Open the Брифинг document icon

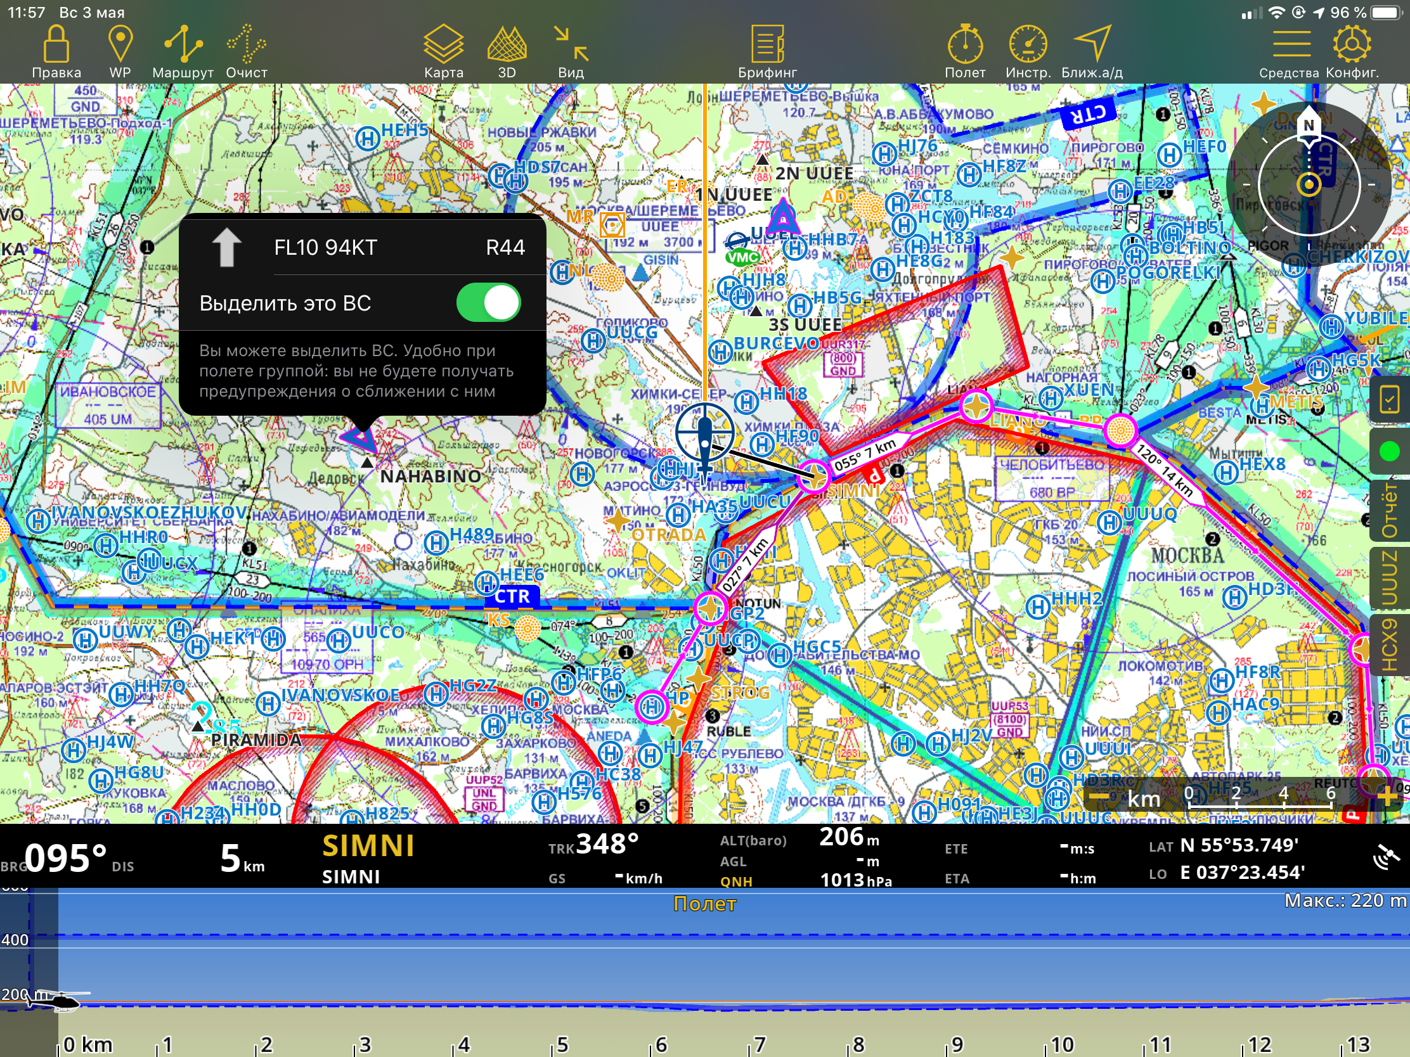coord(767,44)
